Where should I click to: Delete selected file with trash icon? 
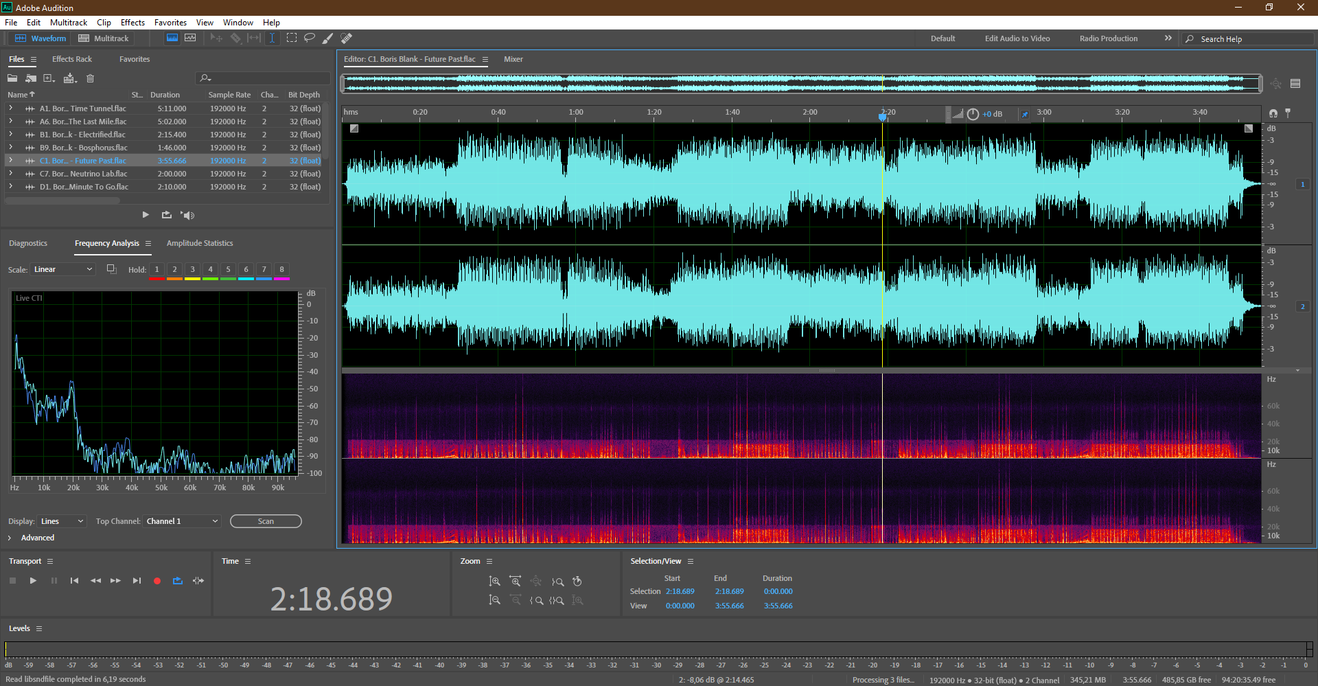90,78
